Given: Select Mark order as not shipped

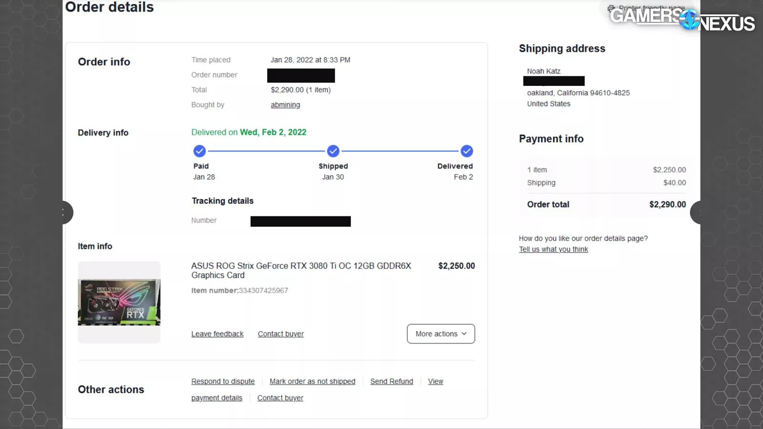Looking at the screenshot, I should tap(312, 381).
